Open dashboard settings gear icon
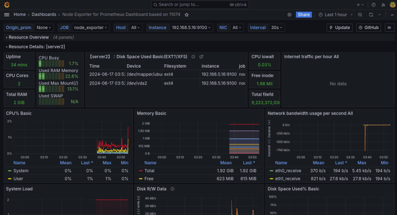397x215 pixels. (x=289, y=15)
